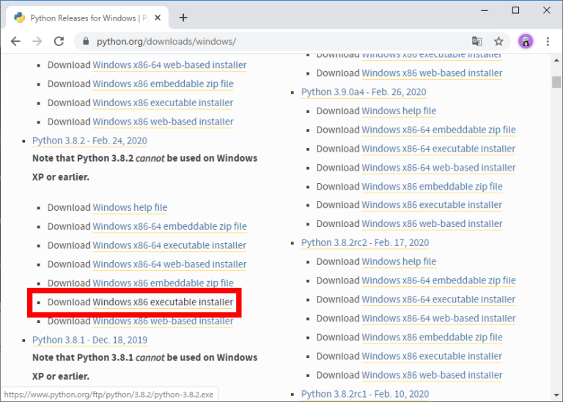Open a new tab with plus button
Screen dimensions: 563x402
pyautogui.click(x=183, y=18)
